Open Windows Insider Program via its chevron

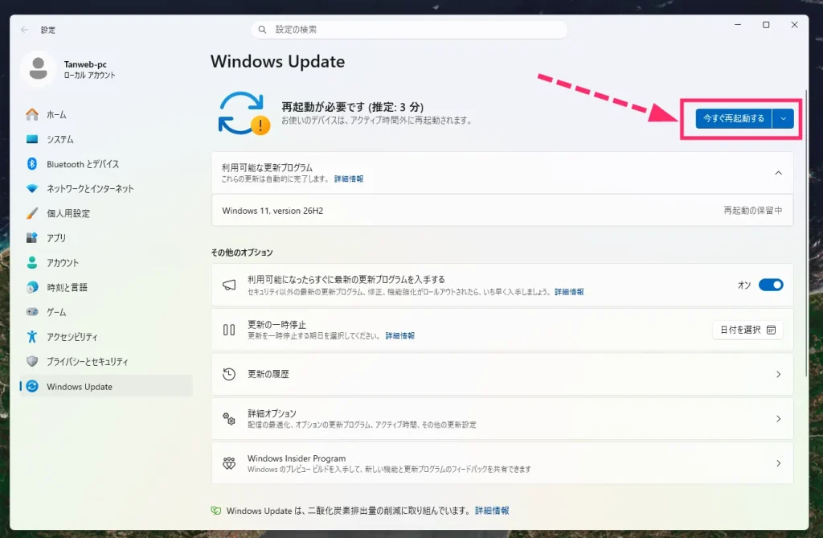[x=778, y=463]
